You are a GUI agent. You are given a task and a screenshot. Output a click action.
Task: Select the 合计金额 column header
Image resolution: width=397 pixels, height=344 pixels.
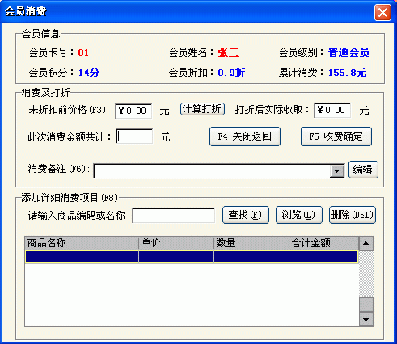(x=324, y=243)
